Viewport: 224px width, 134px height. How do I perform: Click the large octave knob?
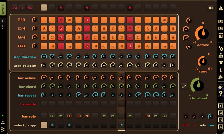(x=203, y=34)
